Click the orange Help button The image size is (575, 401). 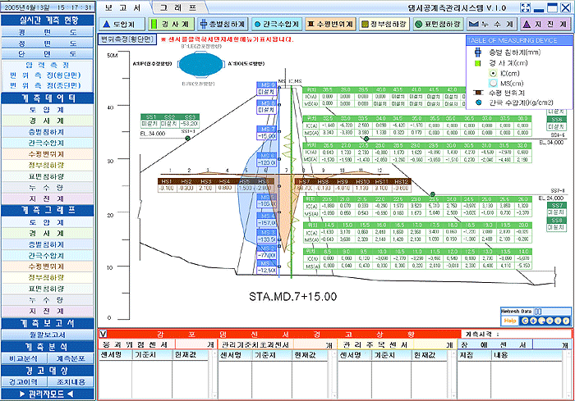pyautogui.click(x=510, y=320)
